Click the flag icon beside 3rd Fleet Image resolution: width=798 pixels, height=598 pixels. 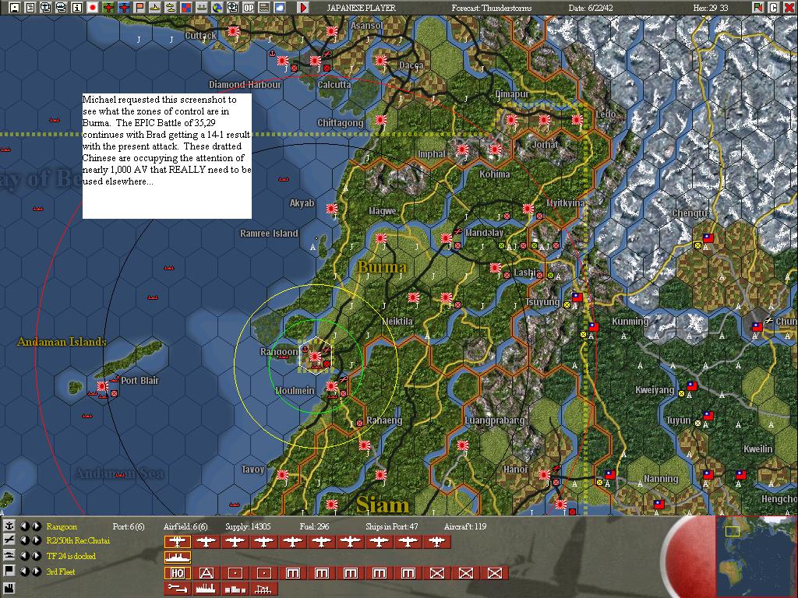coord(9,571)
